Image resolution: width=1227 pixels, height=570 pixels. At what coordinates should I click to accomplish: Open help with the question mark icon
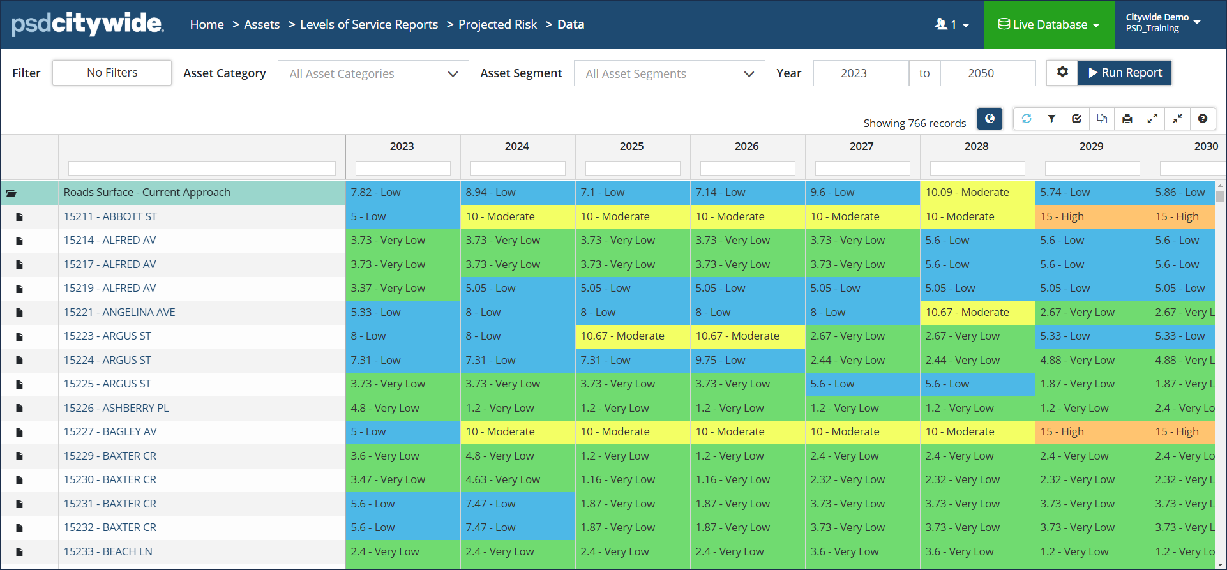tap(1203, 119)
